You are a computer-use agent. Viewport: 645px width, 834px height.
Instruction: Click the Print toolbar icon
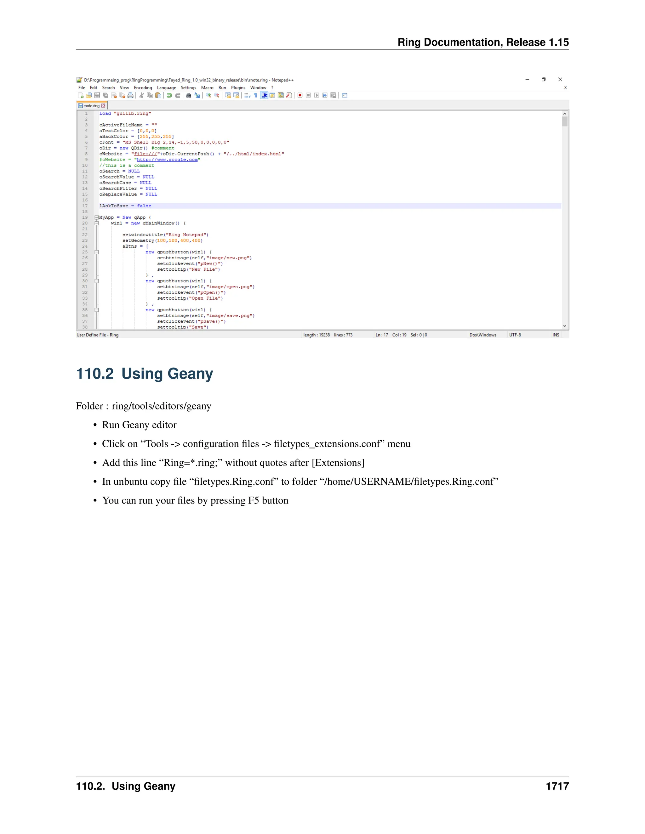pos(130,95)
